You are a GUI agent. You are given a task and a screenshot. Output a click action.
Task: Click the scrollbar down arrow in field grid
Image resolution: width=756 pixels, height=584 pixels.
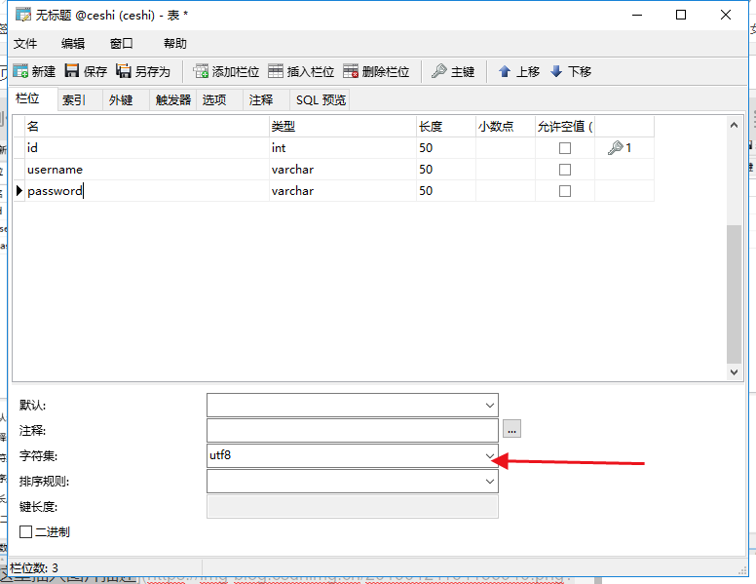[734, 372]
